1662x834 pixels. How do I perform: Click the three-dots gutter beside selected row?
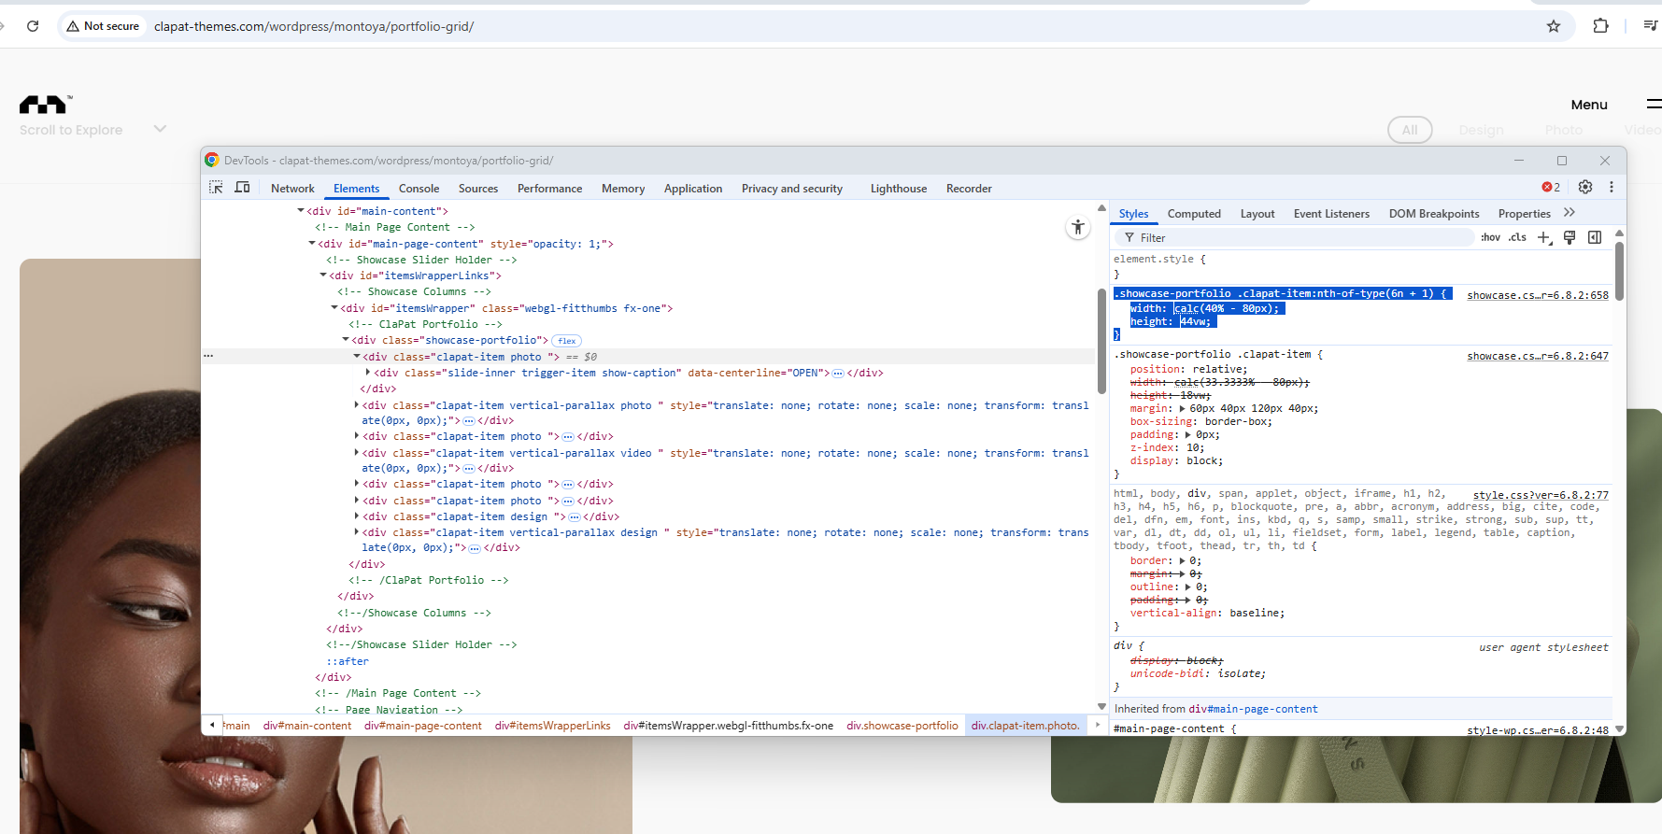(208, 356)
